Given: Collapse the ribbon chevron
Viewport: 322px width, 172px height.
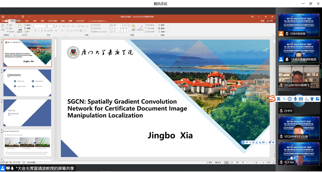Looking at the screenshot, I should (x=273, y=36).
